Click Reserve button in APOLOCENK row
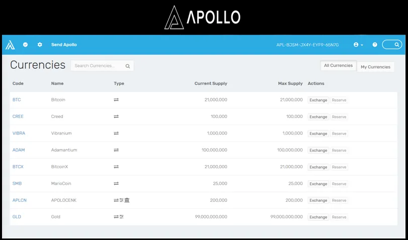Image resolution: width=408 pixels, height=240 pixels. pos(339,200)
